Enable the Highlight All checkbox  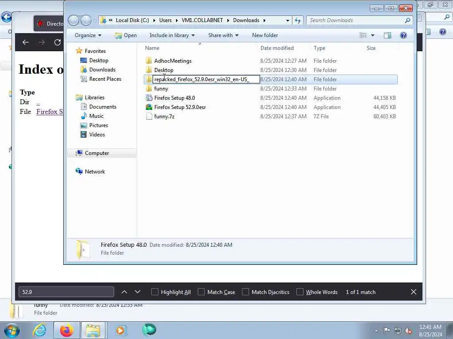(x=154, y=292)
